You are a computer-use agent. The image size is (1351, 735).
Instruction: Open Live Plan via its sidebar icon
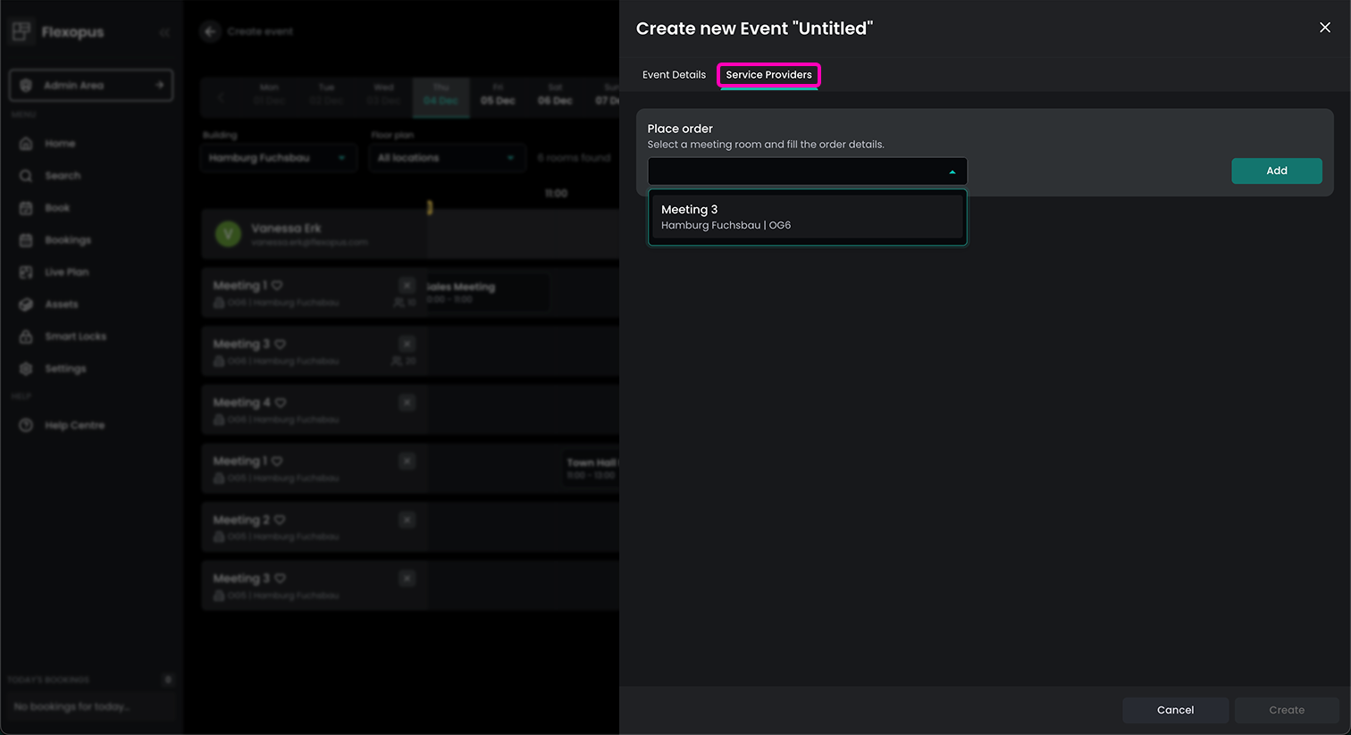point(26,272)
